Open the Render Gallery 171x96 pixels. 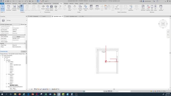51,8
